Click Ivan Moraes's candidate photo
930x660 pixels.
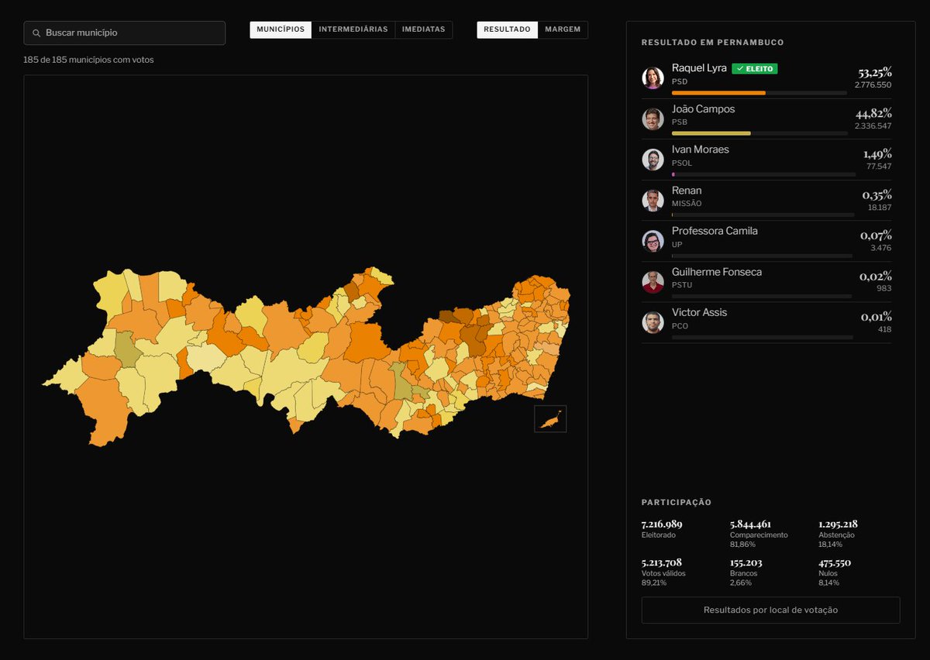click(653, 159)
